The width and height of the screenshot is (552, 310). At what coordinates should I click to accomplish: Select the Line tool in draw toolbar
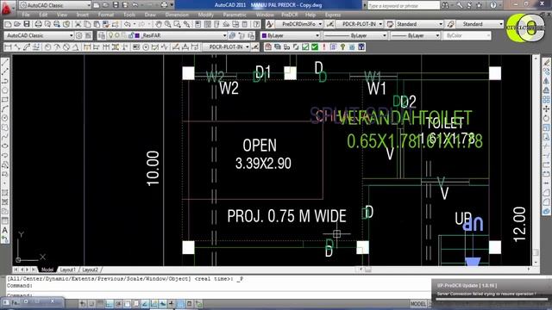[5, 63]
